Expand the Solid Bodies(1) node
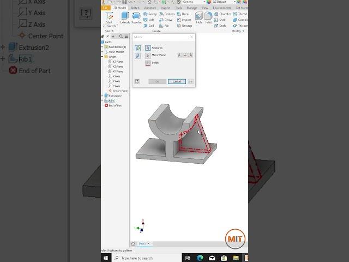The image size is (349, 262). [103, 47]
